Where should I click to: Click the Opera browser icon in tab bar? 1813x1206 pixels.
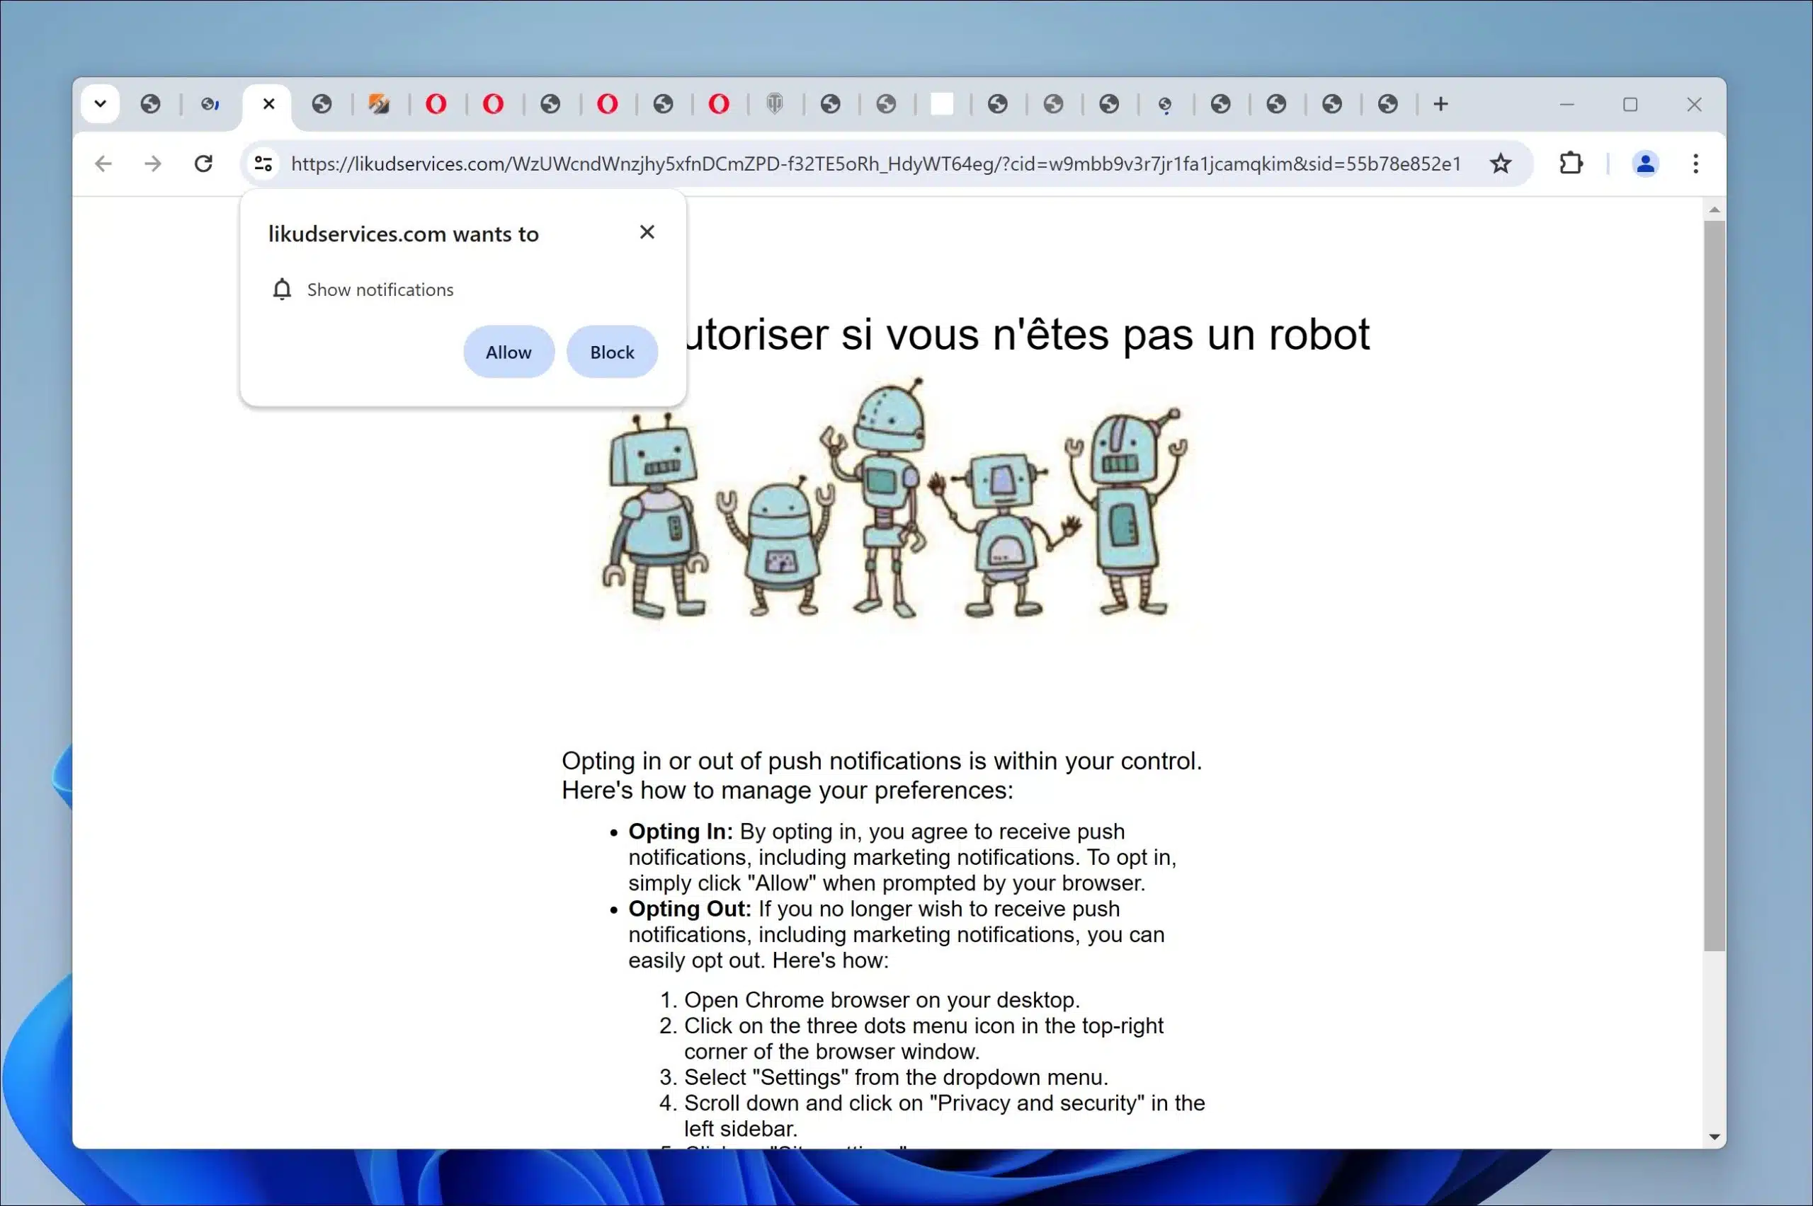[436, 103]
